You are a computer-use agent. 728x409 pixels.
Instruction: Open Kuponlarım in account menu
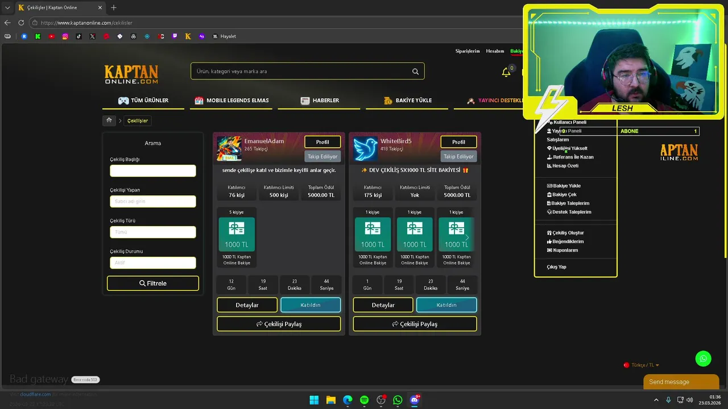coord(562,250)
